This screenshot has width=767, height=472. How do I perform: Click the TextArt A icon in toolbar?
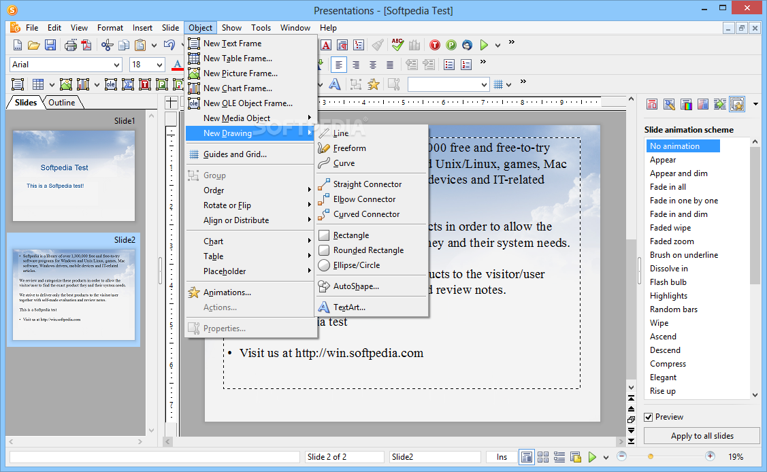(x=335, y=84)
